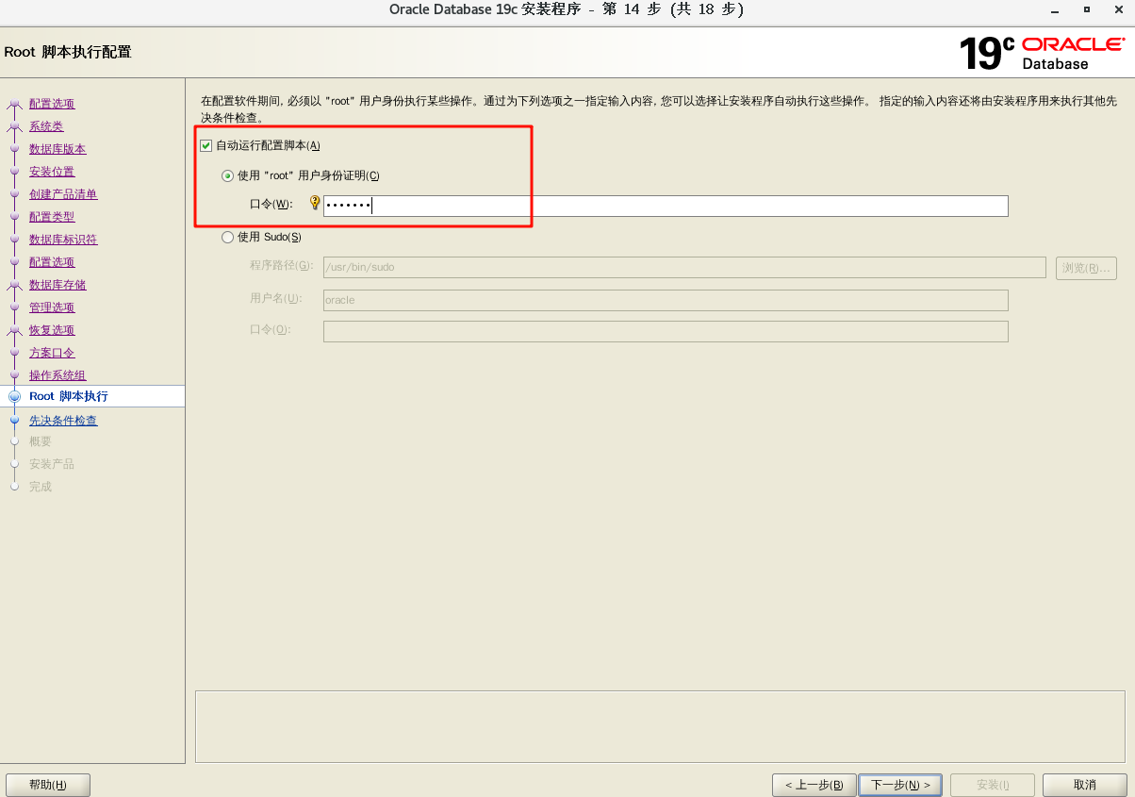Click the 下一步 button
The image size is (1135, 797).
pyautogui.click(x=900, y=785)
